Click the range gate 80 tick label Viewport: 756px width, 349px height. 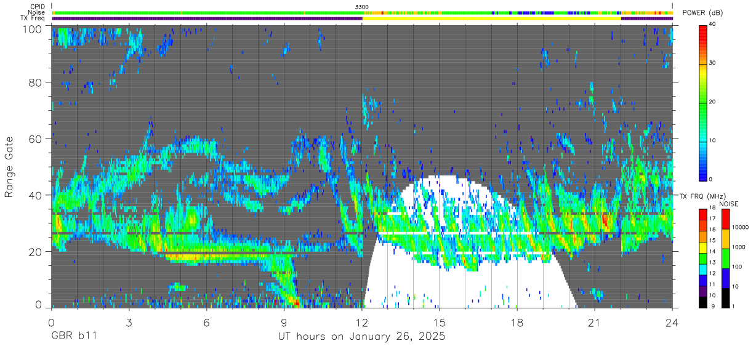[x=34, y=82]
